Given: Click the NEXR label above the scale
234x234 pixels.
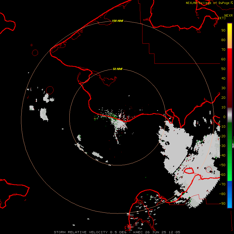Looking at the screenshot, I should [229, 16].
